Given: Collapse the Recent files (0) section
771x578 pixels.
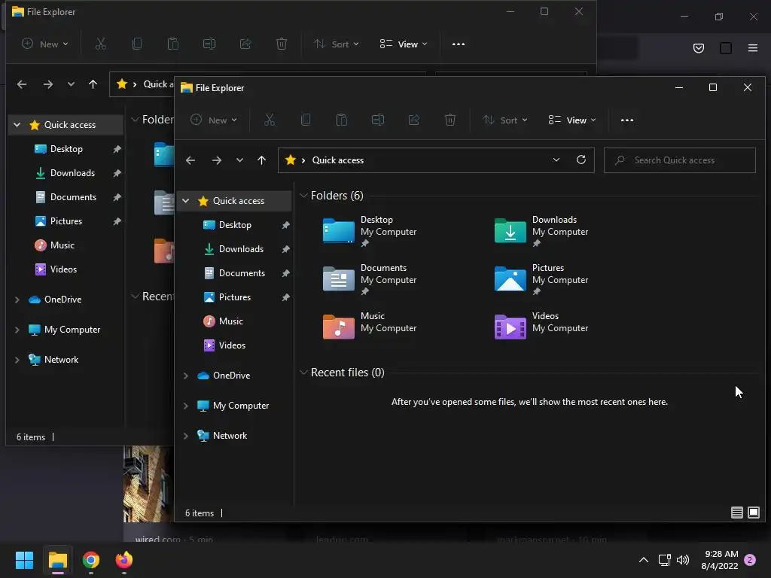Looking at the screenshot, I should point(303,372).
